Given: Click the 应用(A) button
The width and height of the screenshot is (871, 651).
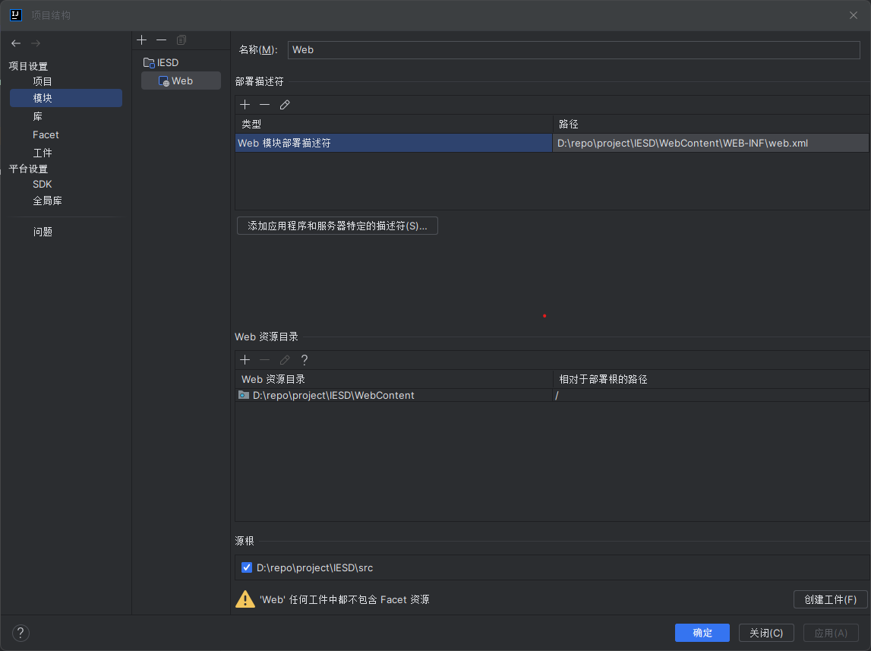Looking at the screenshot, I should coord(831,633).
